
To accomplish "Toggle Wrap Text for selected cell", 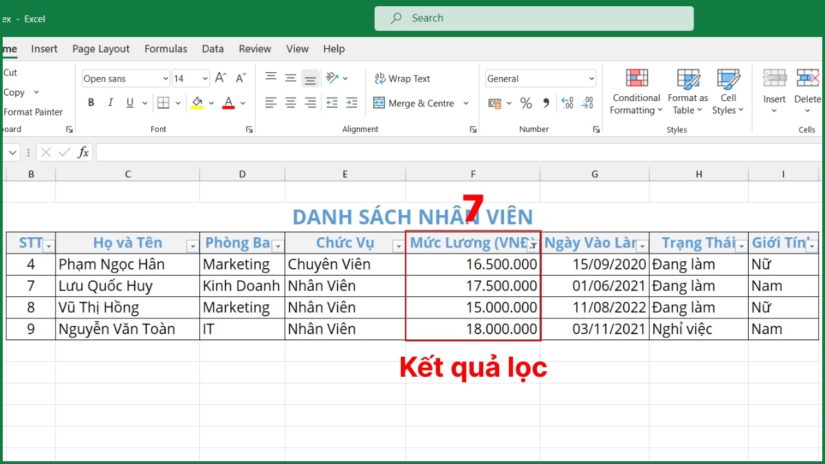I will tap(401, 78).
